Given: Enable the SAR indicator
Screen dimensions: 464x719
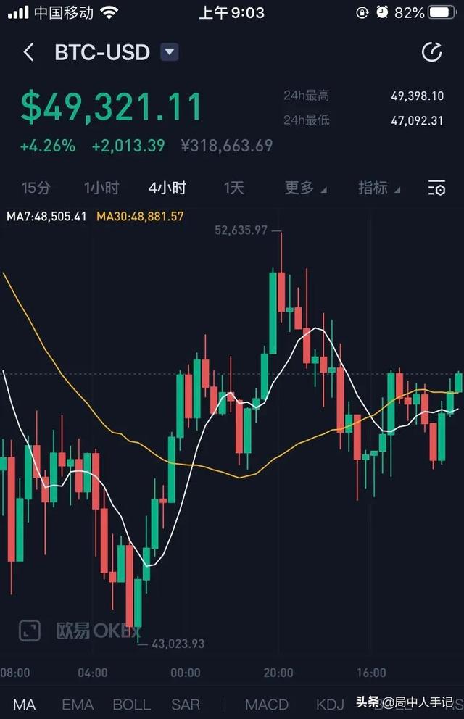Looking at the screenshot, I should pyautogui.click(x=186, y=704).
